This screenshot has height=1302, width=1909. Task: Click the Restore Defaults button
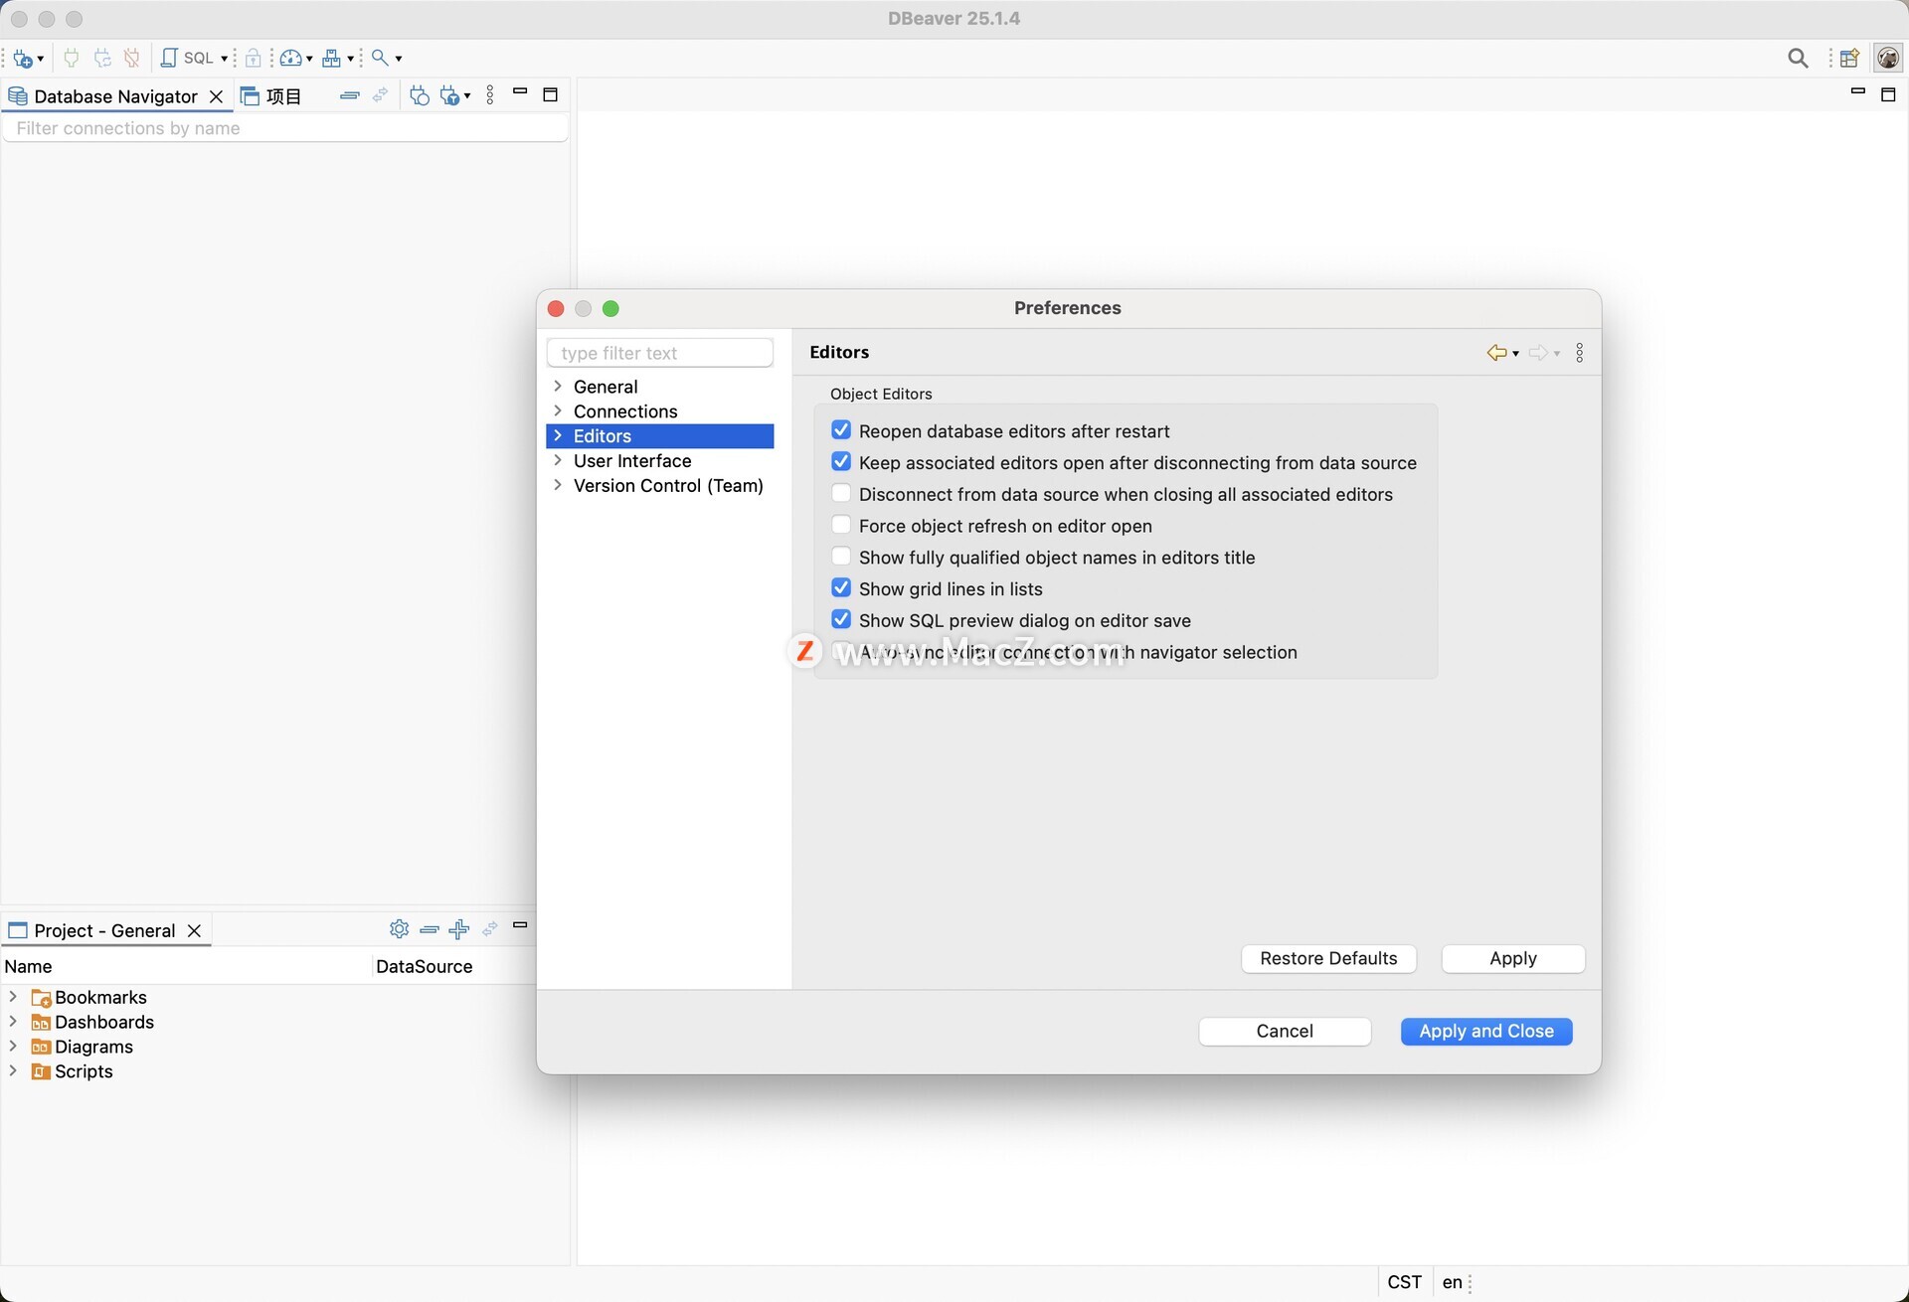click(x=1328, y=958)
